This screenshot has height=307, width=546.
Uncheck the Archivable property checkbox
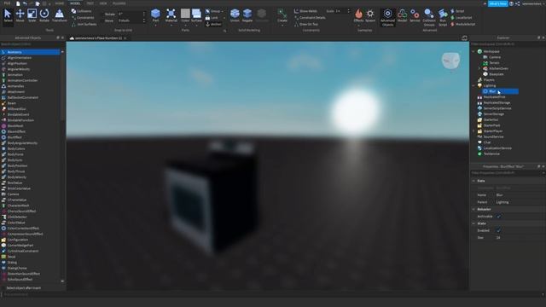[x=498, y=217]
